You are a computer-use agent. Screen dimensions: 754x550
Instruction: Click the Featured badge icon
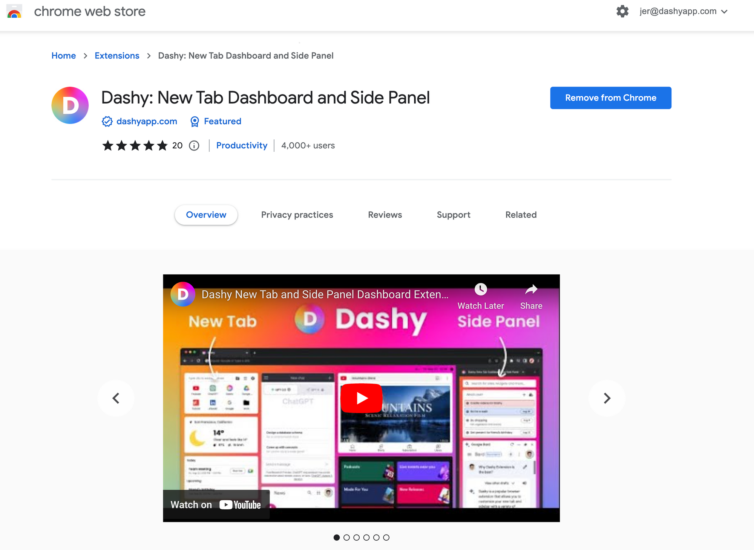pyautogui.click(x=195, y=121)
